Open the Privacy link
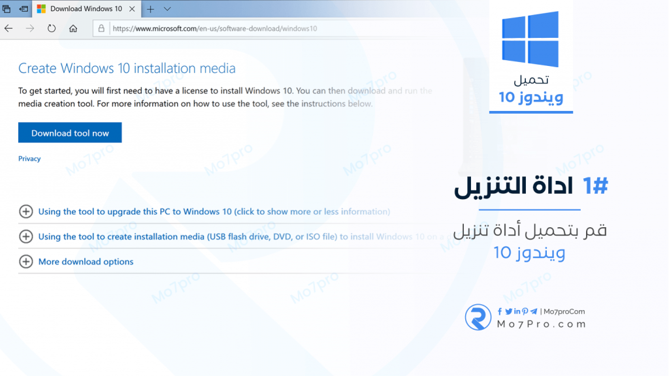 (28, 158)
